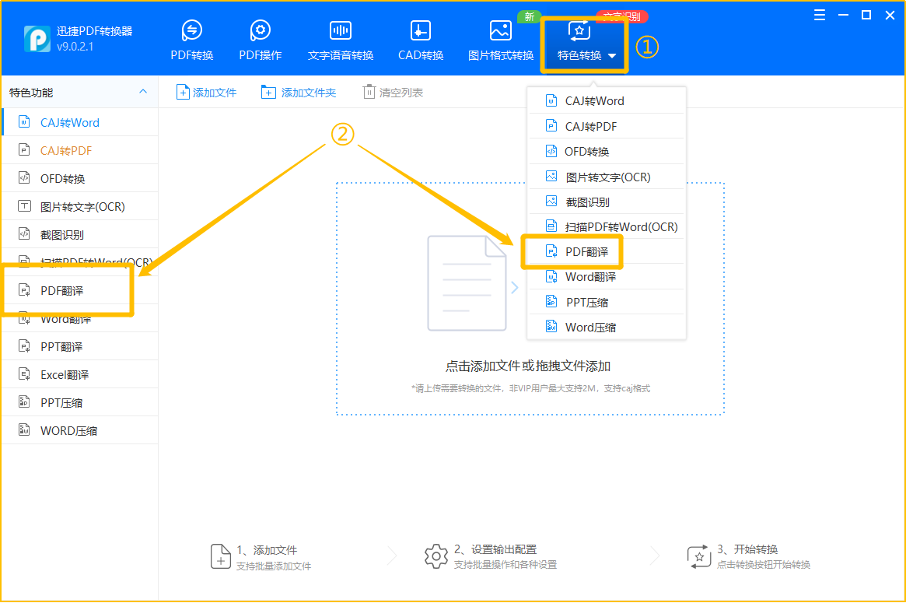Screen dimensions: 906x603
Task: Select 截图识别 in the sidebar
Action: coord(80,235)
